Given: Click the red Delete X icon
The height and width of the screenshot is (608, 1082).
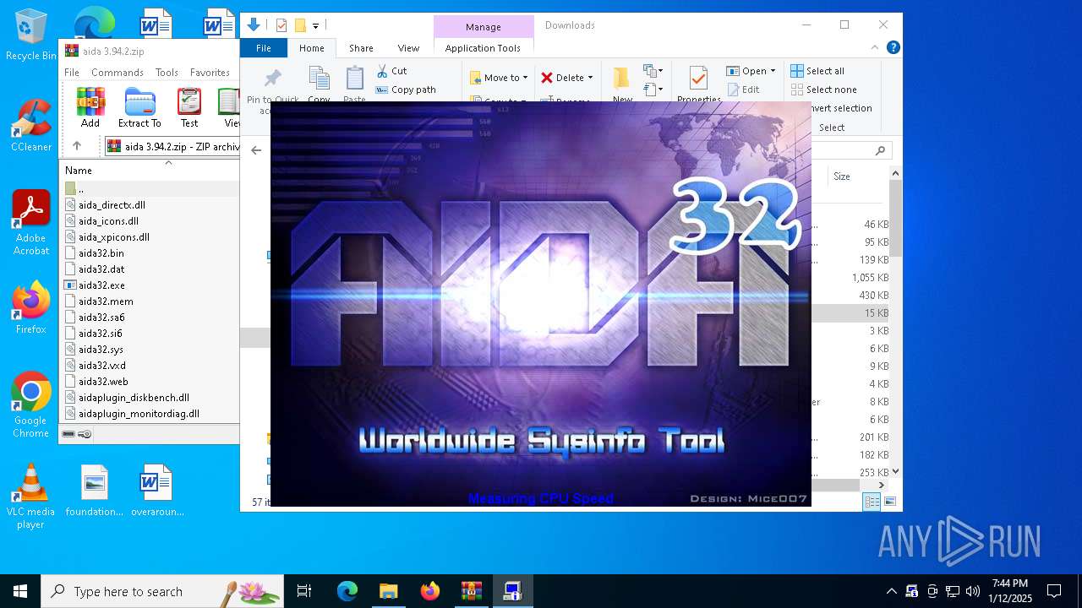Looking at the screenshot, I should click(547, 78).
